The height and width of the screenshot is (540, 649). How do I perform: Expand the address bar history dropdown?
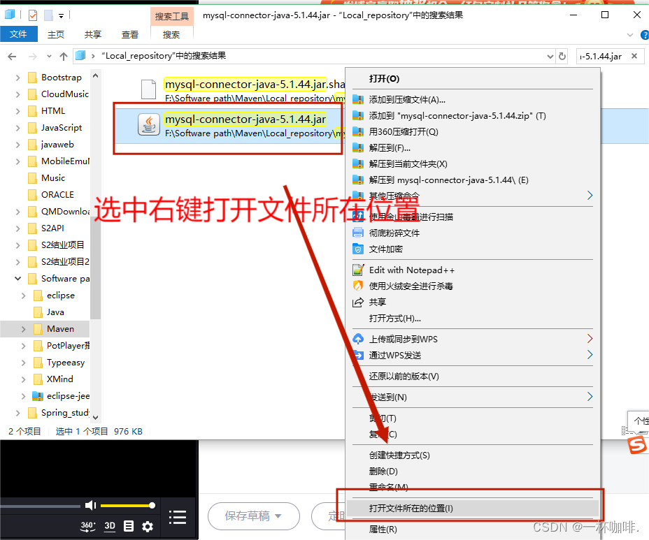[x=550, y=56]
